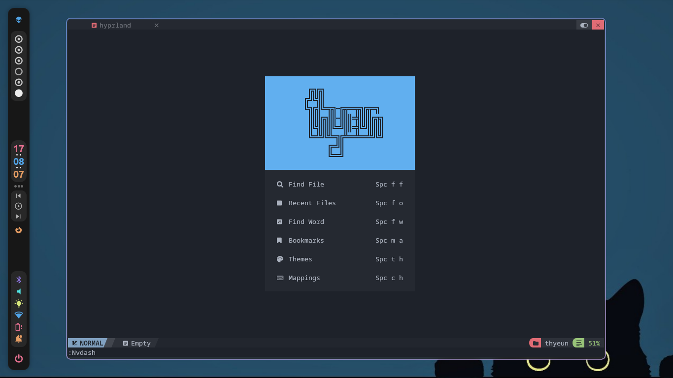Click the green lines icon beside 51%
The width and height of the screenshot is (673, 378).
click(x=578, y=343)
